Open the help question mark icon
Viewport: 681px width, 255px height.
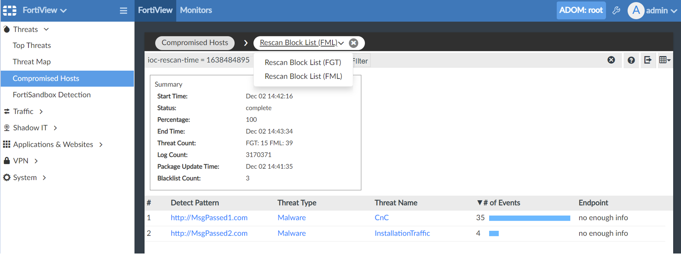[x=631, y=60]
